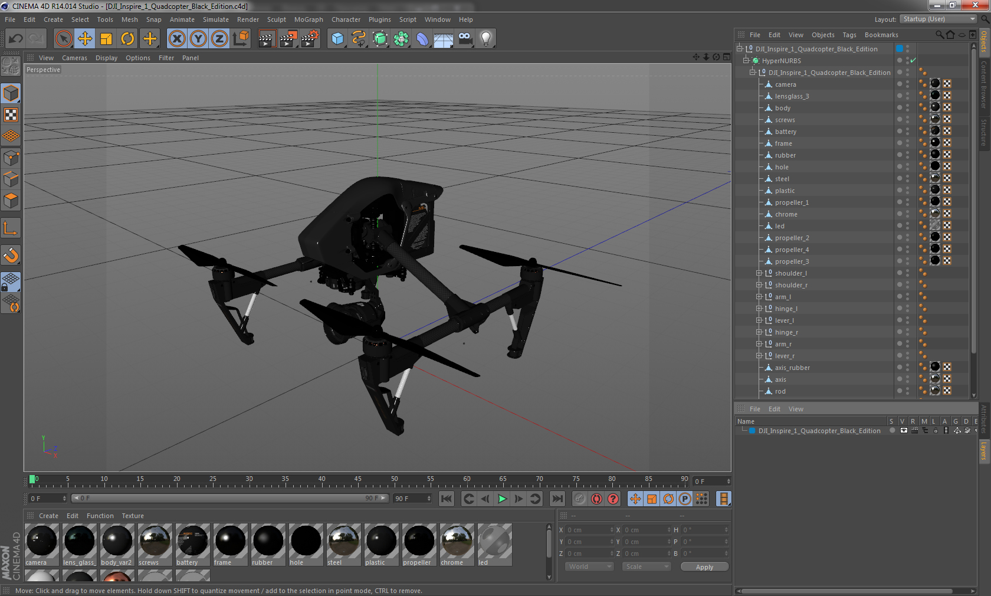Select the Live Selection tool
This screenshot has width=991, height=596.
(x=63, y=39)
